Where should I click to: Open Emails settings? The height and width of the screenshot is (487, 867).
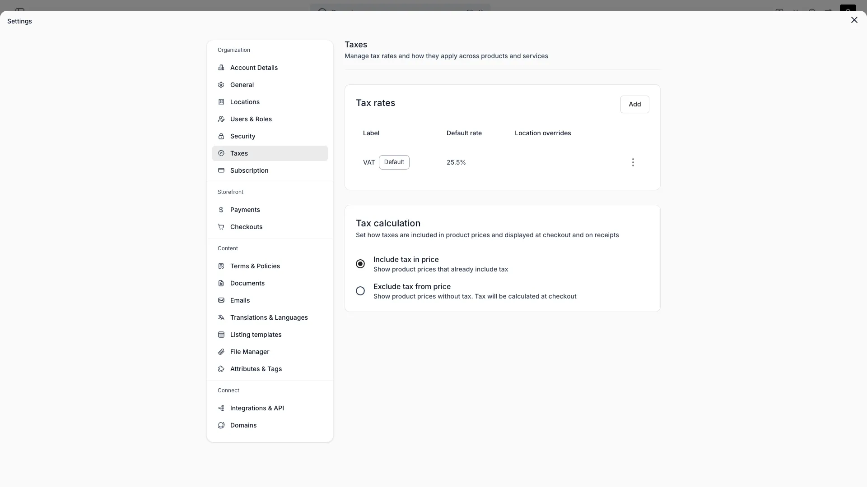(270, 300)
